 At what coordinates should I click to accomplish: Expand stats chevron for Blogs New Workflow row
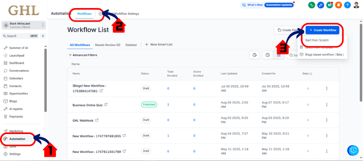[x=307, y=89]
